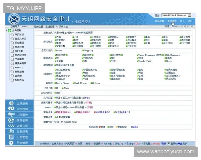
Task: Click the panel collapse handle above 全局控制 menu
Action: 19,99
